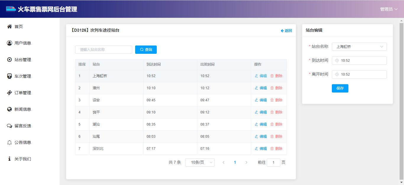Focus the 请输入站台名称 search field
The width and height of the screenshot is (404, 185).
(x=104, y=50)
